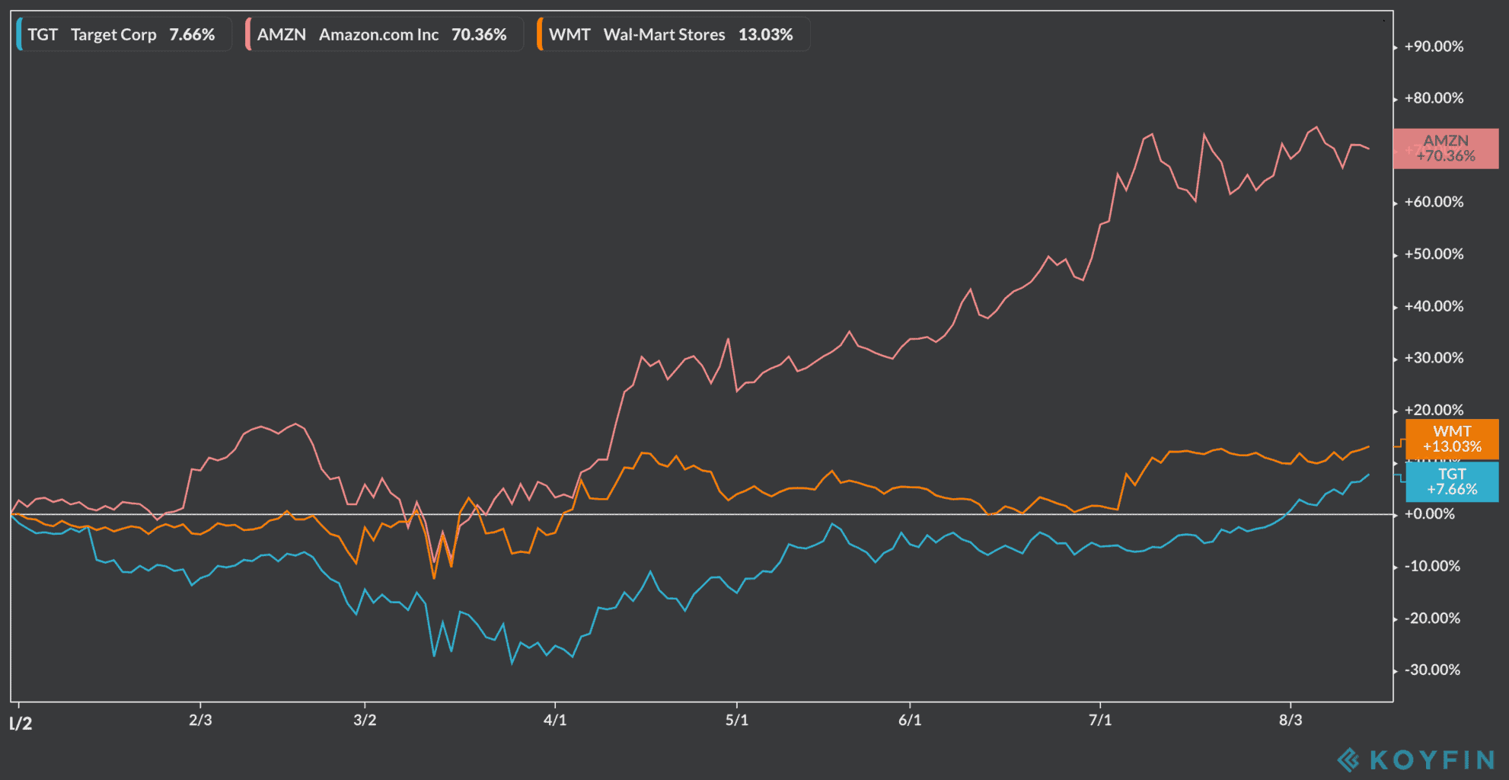Click the +90.00% y-axis label
The height and width of the screenshot is (780, 1509).
[x=1434, y=46]
